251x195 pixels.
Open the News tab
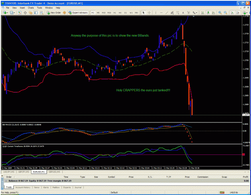(37, 187)
